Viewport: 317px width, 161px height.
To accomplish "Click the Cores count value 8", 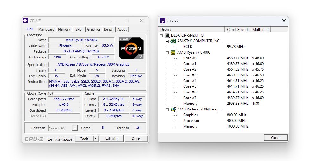I will (103, 128).
